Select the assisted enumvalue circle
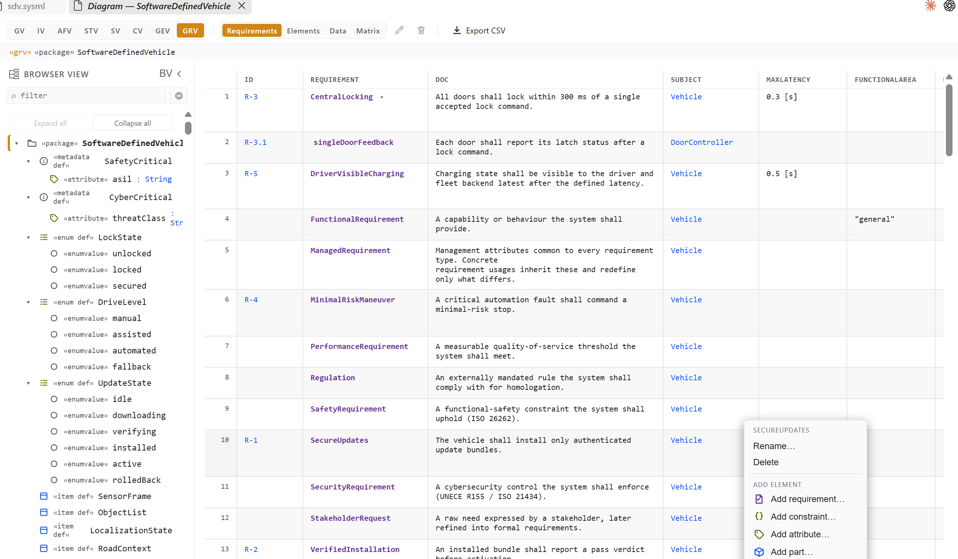The height and width of the screenshot is (559, 958). click(x=54, y=335)
